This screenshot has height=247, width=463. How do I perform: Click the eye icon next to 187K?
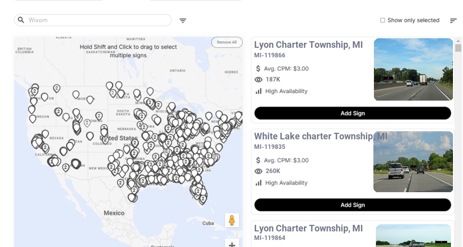tap(259, 79)
